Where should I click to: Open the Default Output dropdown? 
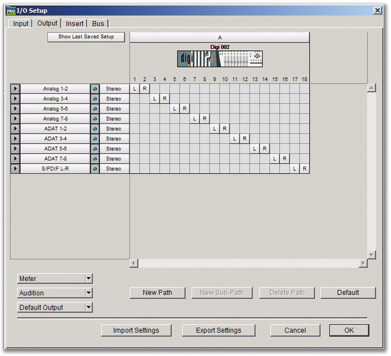55,307
